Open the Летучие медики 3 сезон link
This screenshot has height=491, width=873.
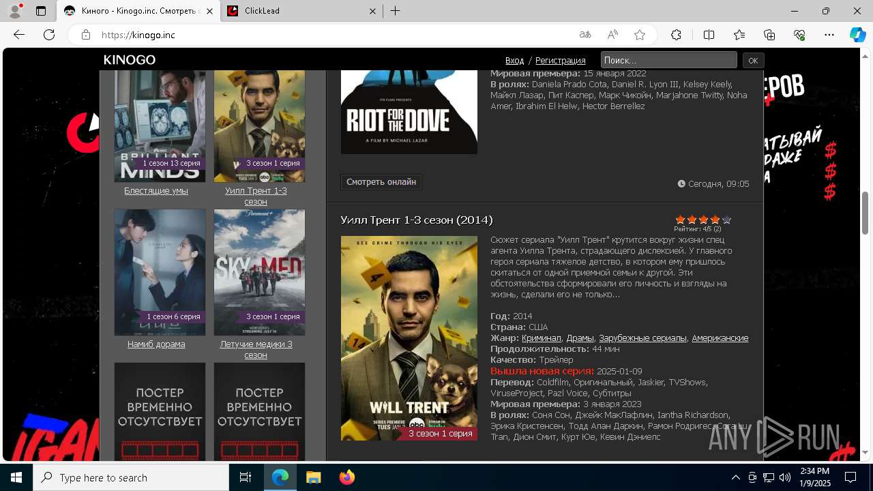256,350
